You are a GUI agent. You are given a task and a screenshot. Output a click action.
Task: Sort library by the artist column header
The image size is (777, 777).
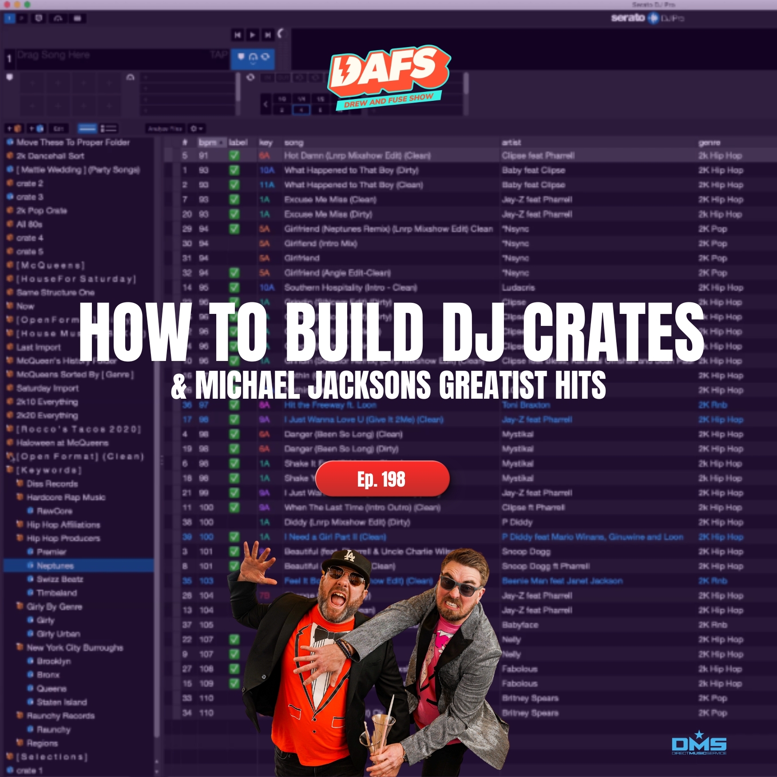tap(598, 143)
